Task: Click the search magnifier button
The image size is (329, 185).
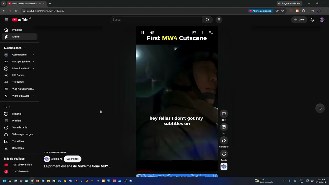Action: click(x=207, y=20)
